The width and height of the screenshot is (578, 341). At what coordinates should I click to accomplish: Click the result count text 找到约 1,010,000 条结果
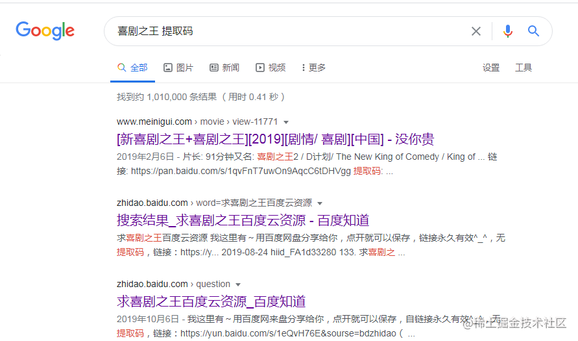tap(167, 97)
